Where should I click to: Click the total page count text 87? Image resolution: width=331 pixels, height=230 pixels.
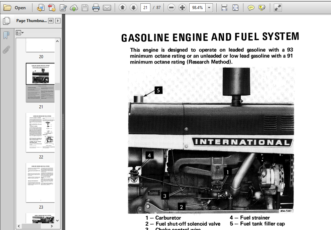[x=158, y=8]
